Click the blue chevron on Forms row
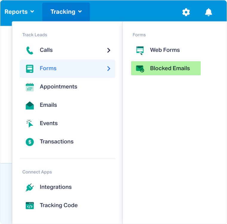Screen dimensions: 227x224 (x=109, y=69)
